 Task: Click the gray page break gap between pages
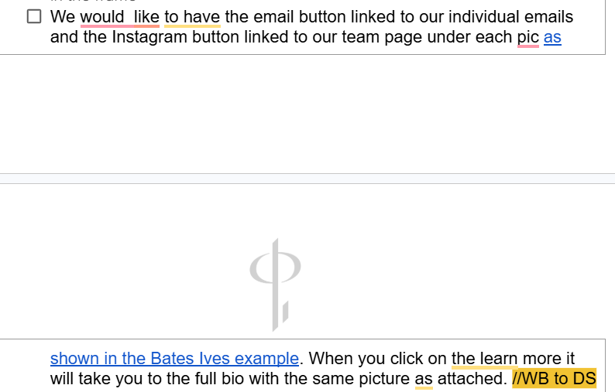tap(307, 179)
